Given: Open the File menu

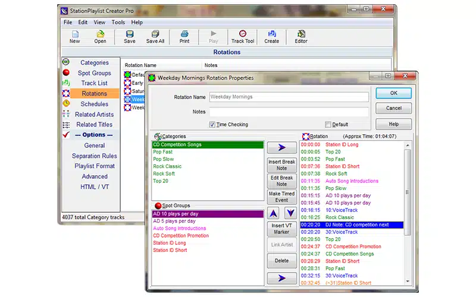Looking at the screenshot, I should click(x=68, y=23).
